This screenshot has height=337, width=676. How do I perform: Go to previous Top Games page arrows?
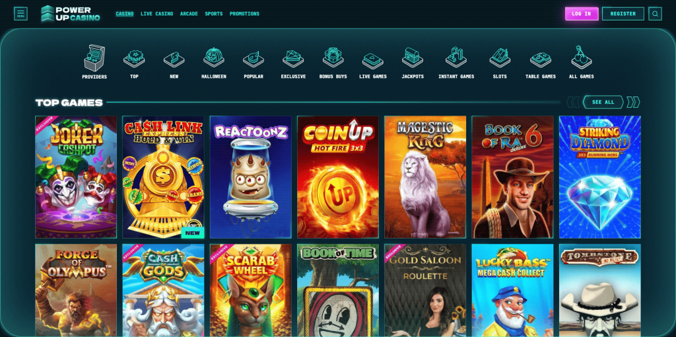pos(574,102)
